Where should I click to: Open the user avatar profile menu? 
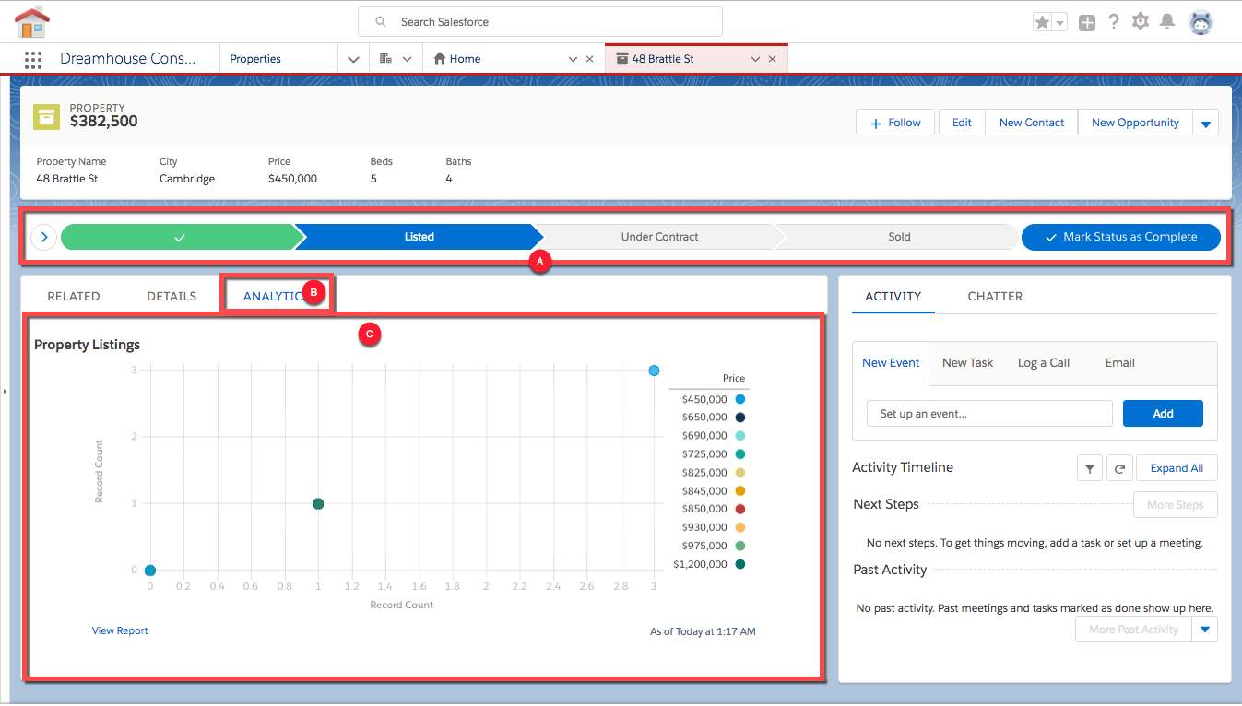coord(1201,23)
